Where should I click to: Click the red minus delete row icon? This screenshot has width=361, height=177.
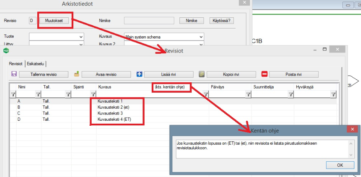(264, 74)
